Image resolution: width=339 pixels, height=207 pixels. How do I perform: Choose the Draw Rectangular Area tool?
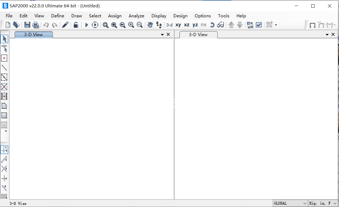pyautogui.click(x=4, y=115)
